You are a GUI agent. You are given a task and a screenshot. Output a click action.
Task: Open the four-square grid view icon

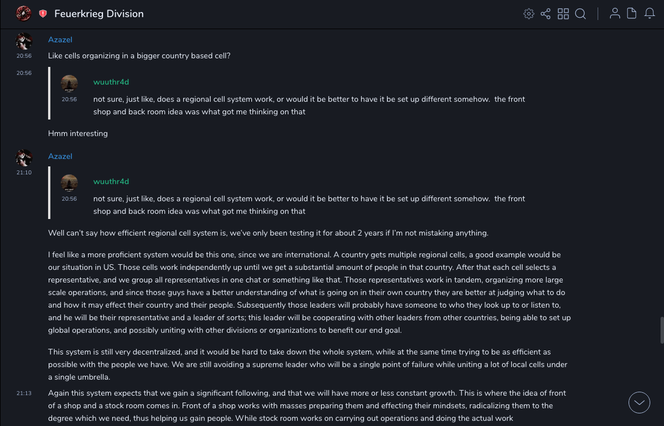563,14
